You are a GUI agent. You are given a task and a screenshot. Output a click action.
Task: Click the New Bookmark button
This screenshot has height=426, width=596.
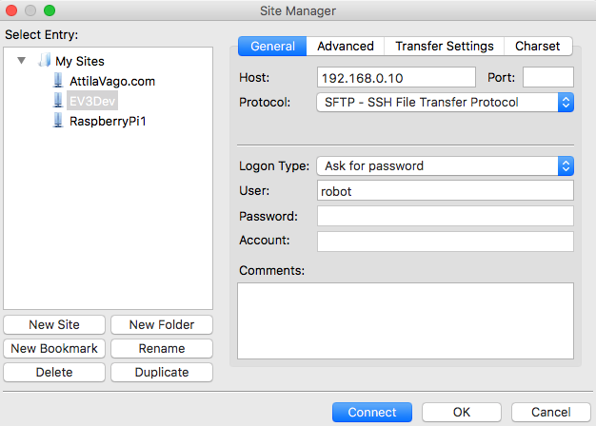point(54,349)
